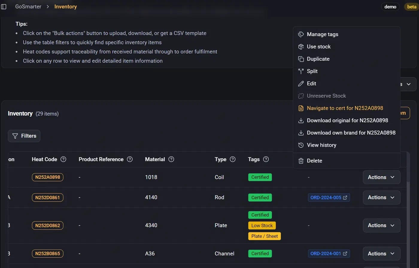
Task: Open Navigate to cert for N252A0898
Action: pos(347,108)
